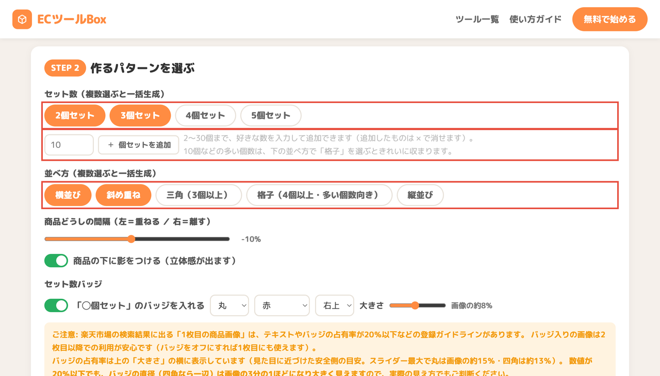Click the text 画像の約8%
The image size is (660, 376).
click(472, 305)
